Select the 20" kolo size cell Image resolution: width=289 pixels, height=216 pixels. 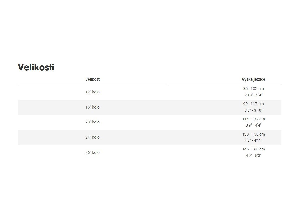(x=92, y=122)
